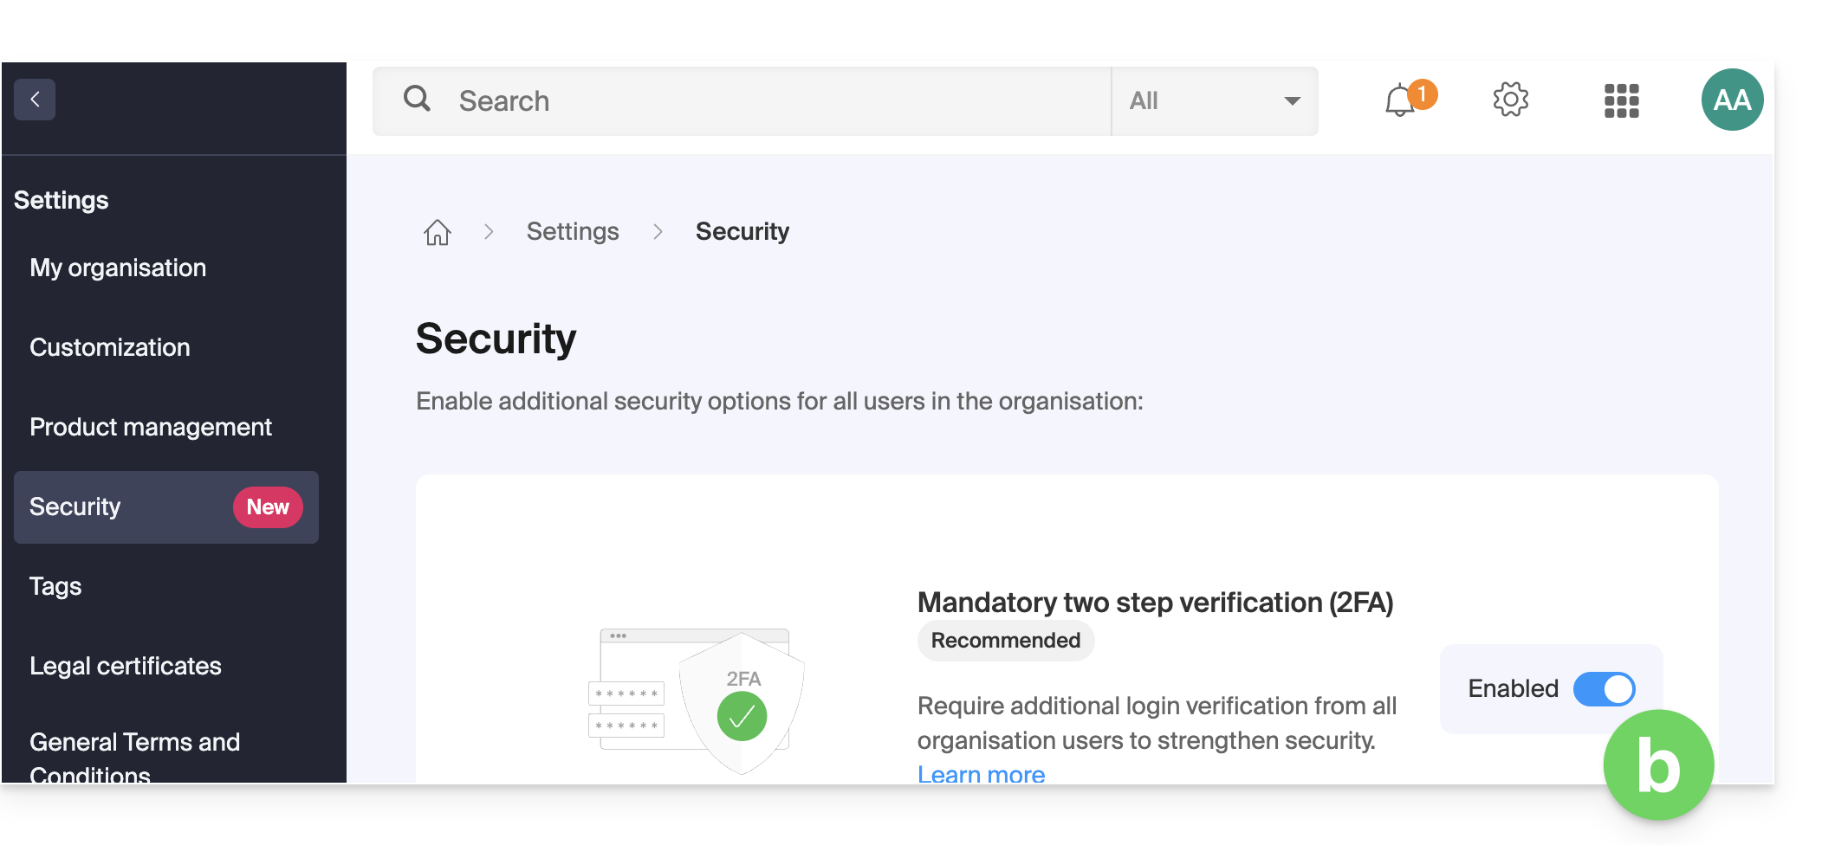Disable mandatory 2FA toggle

coord(1604,689)
